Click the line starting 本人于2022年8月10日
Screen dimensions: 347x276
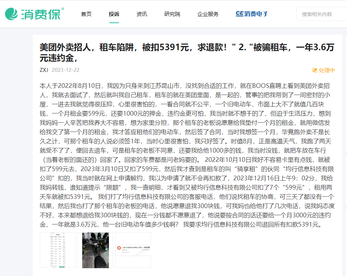coord(185,86)
